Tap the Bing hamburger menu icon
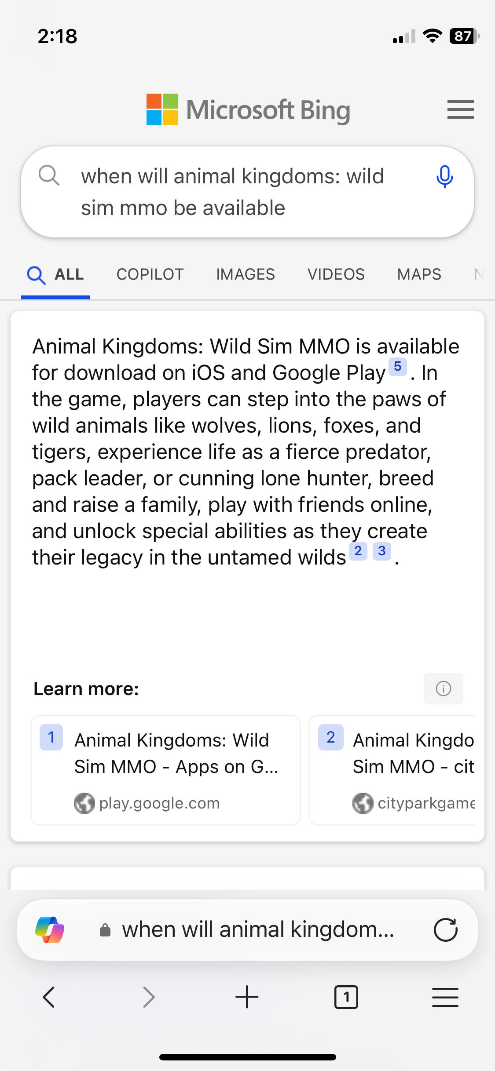Viewport: 495px width, 1071px height. pos(460,109)
